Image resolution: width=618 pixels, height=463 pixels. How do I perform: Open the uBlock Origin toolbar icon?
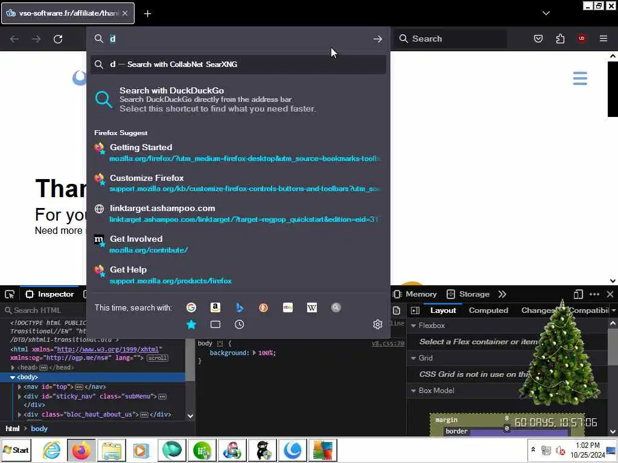(582, 39)
